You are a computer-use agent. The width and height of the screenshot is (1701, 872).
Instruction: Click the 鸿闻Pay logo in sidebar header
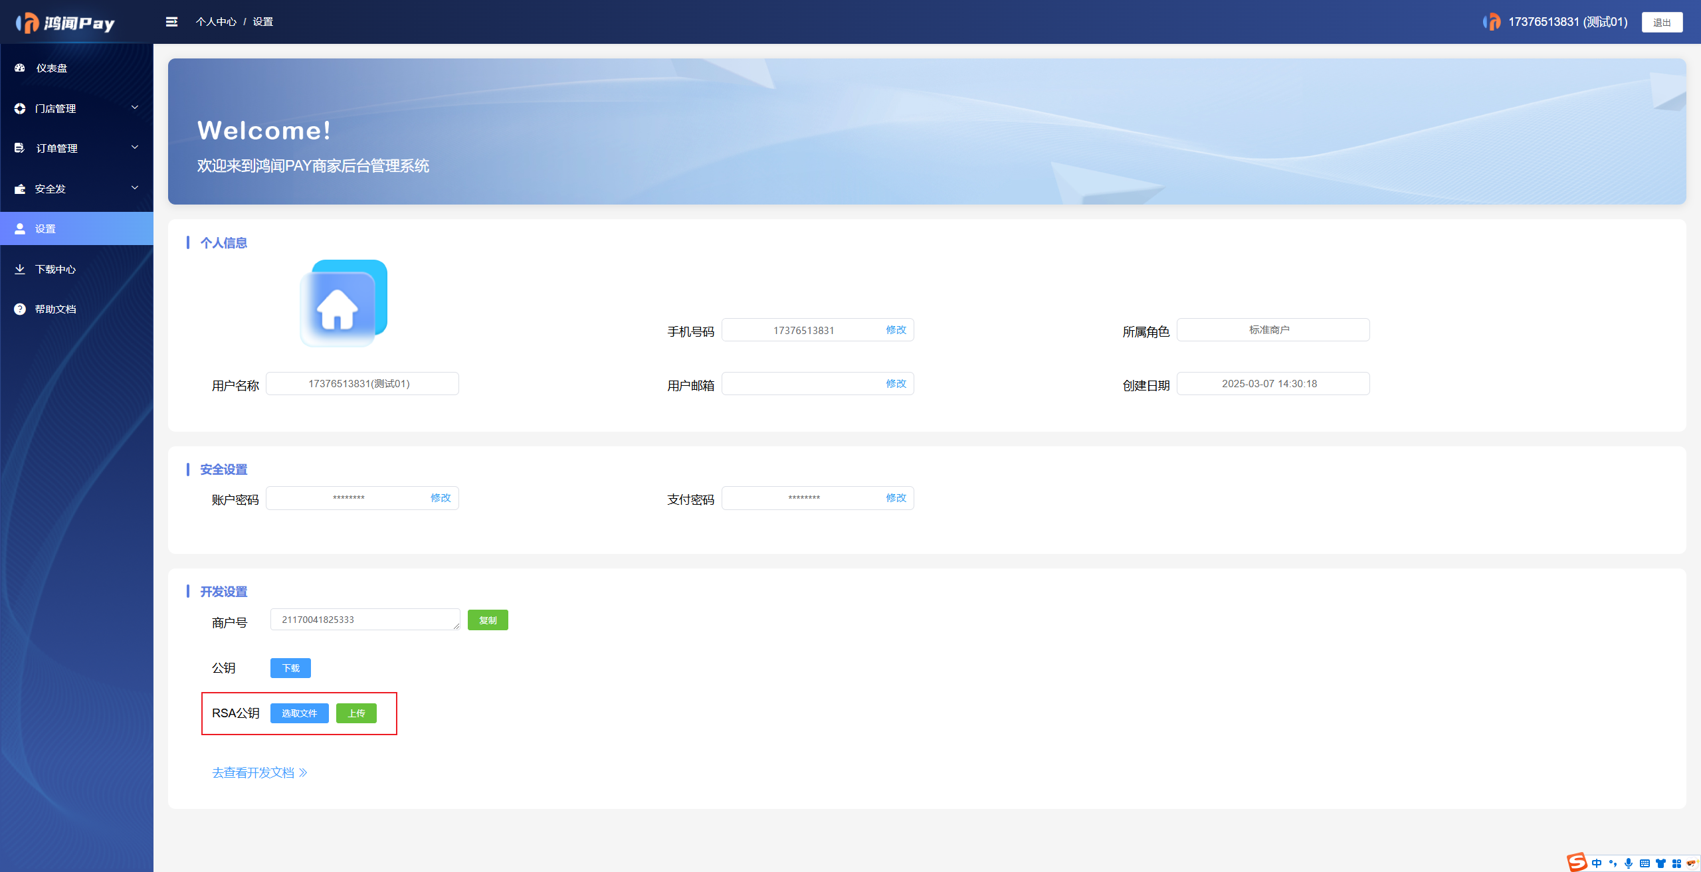(x=65, y=23)
